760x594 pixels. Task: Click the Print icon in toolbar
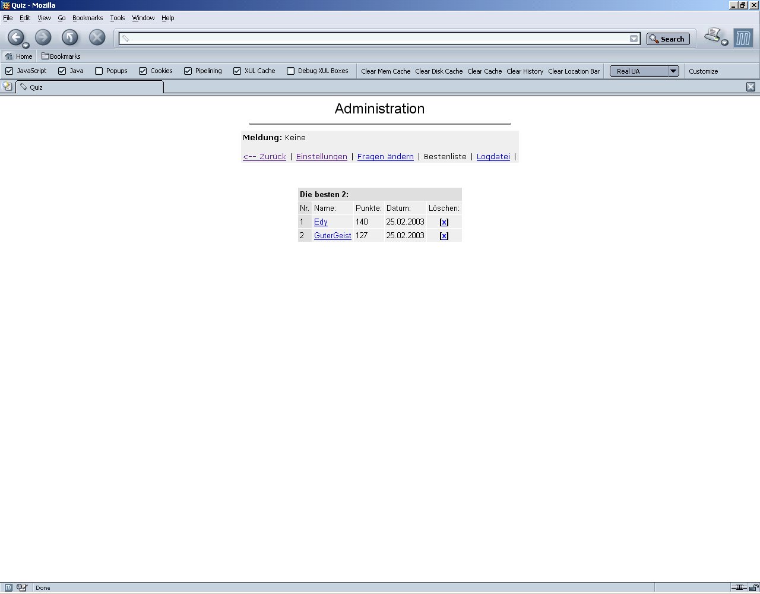pyautogui.click(x=712, y=36)
